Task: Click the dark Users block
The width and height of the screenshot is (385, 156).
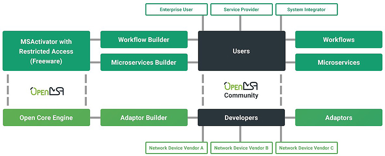Action: [x=242, y=51]
